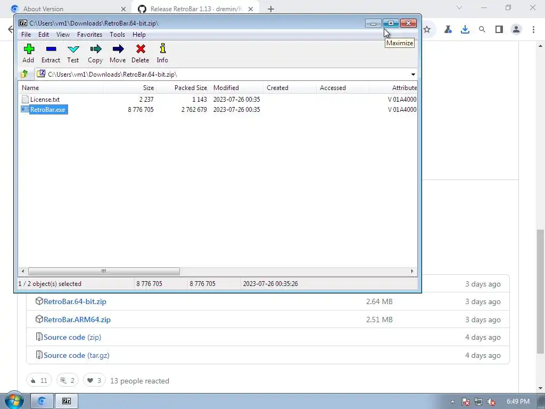
Task: Click the Extract toolbar icon
Action: (51, 53)
